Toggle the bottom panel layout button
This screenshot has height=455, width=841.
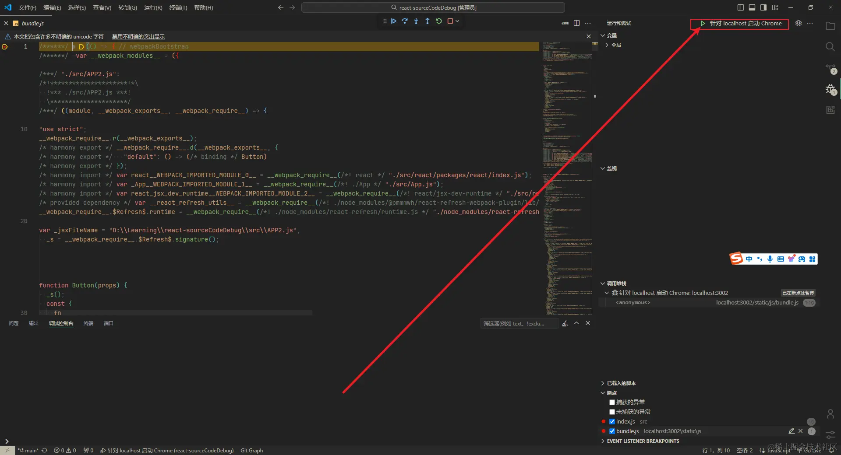click(x=752, y=7)
